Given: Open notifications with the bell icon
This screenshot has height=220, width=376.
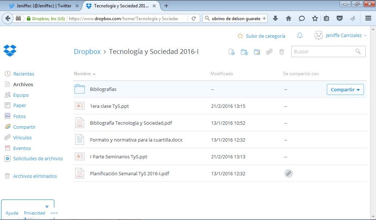Looking at the screenshot, I should (300, 36).
